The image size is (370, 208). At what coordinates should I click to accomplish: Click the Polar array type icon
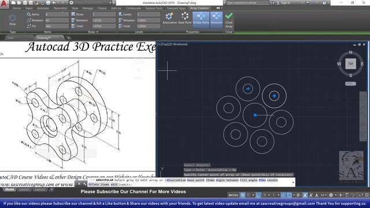pos(13,20)
